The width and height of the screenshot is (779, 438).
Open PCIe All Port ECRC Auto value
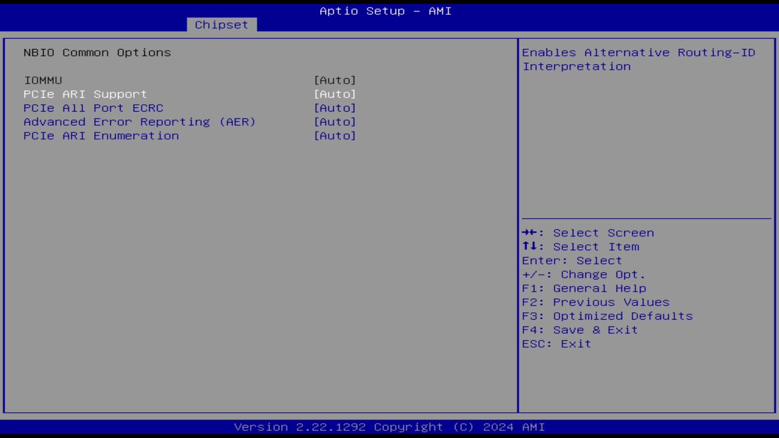point(335,108)
